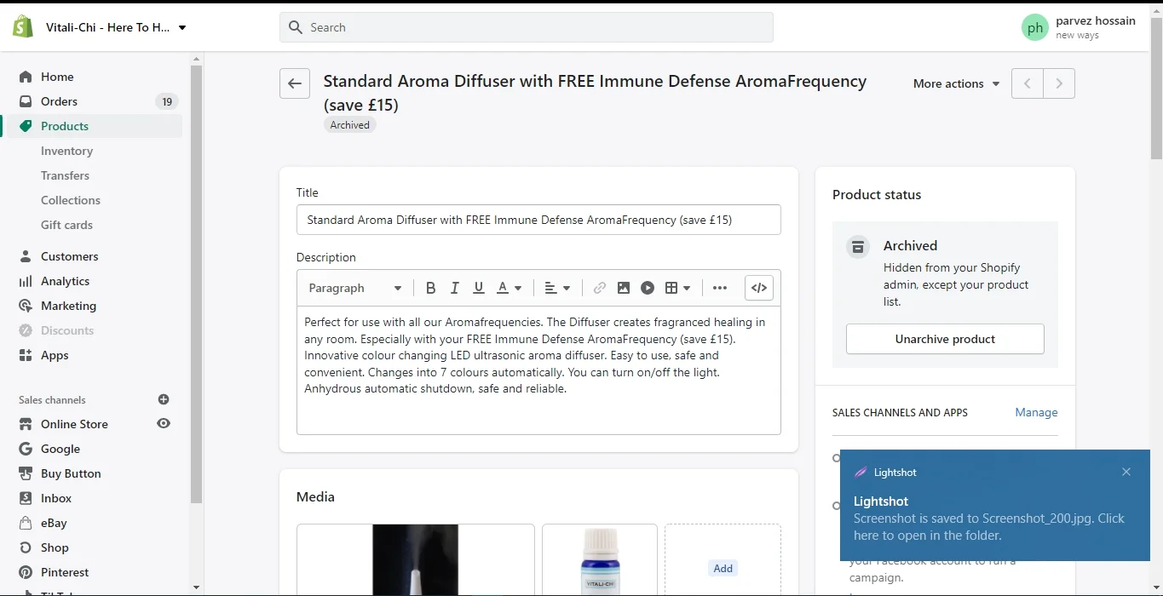Click the Underline formatting icon
1163x596 pixels.
pos(478,288)
